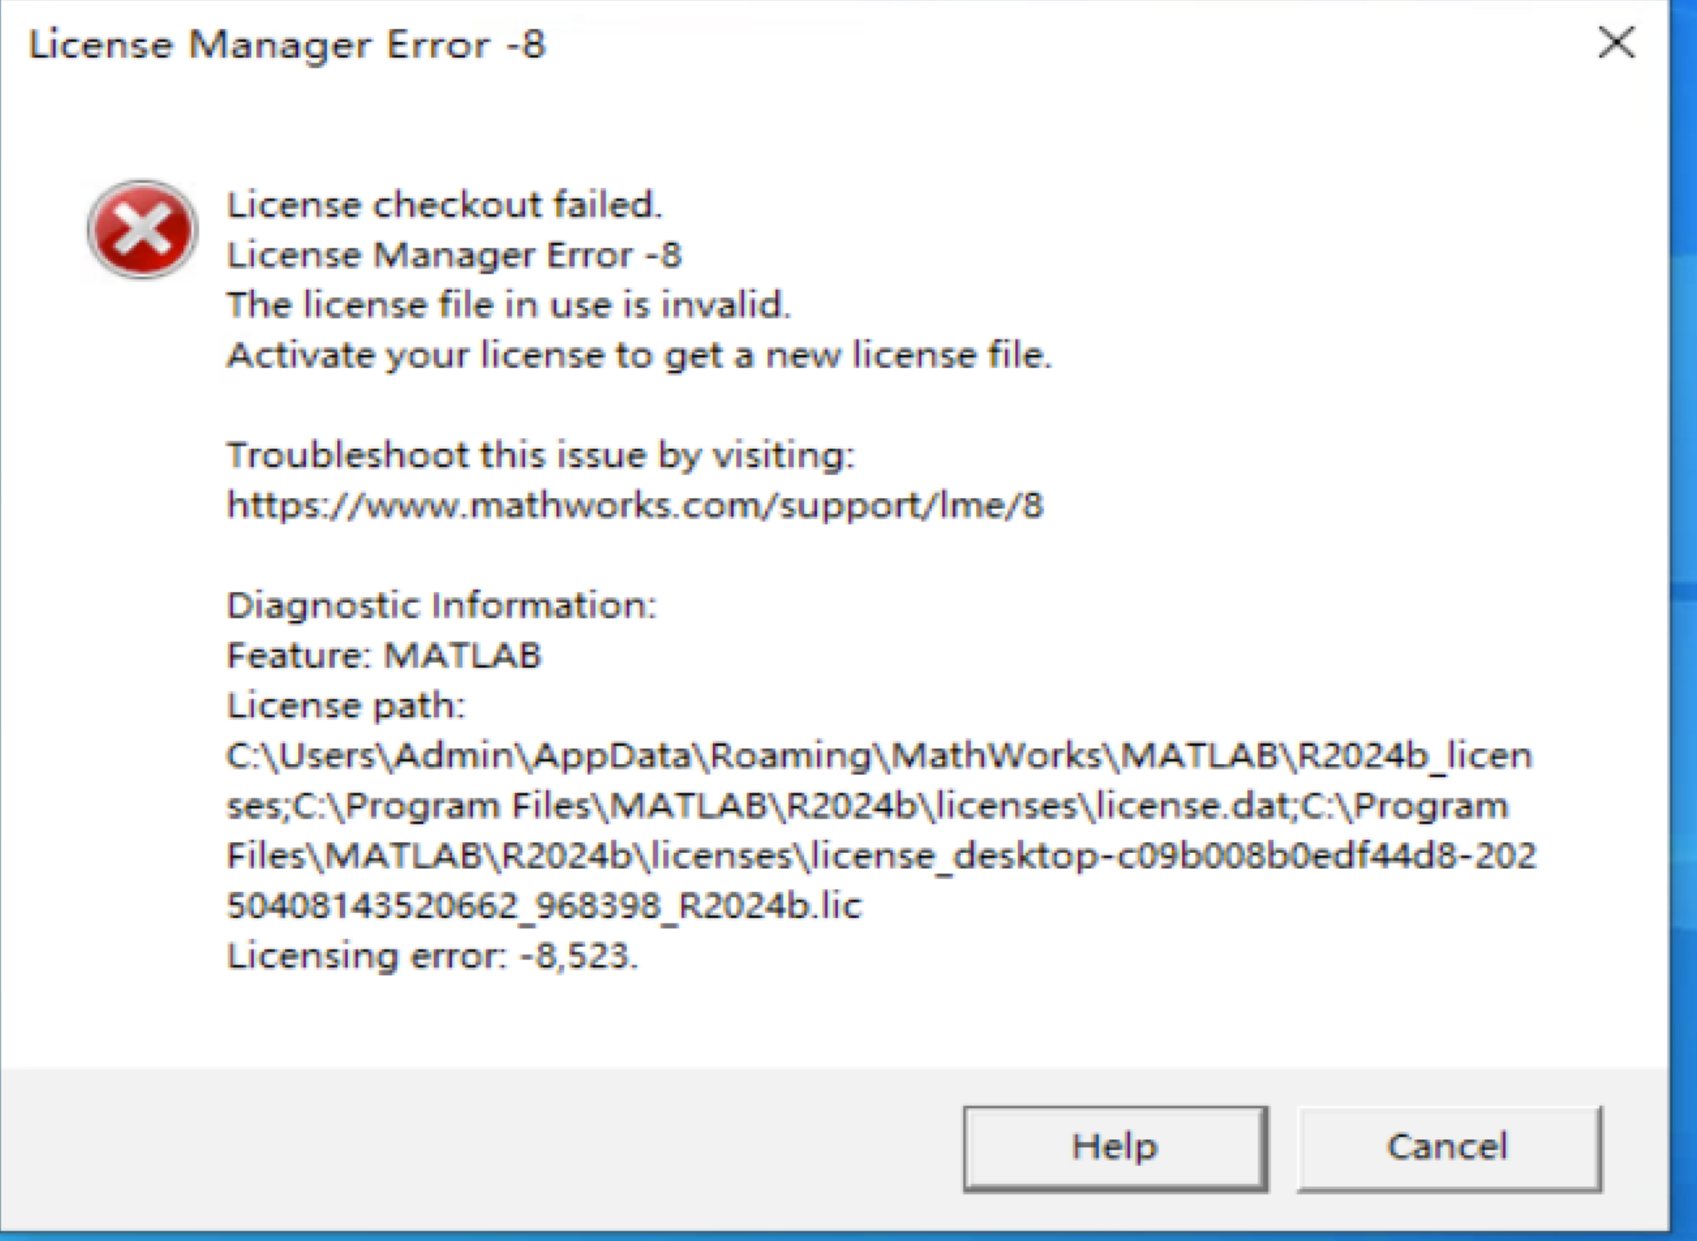Select the 'Feature: MATLAB' diagnostic line
The width and height of the screenshot is (1697, 1241).
click(384, 656)
